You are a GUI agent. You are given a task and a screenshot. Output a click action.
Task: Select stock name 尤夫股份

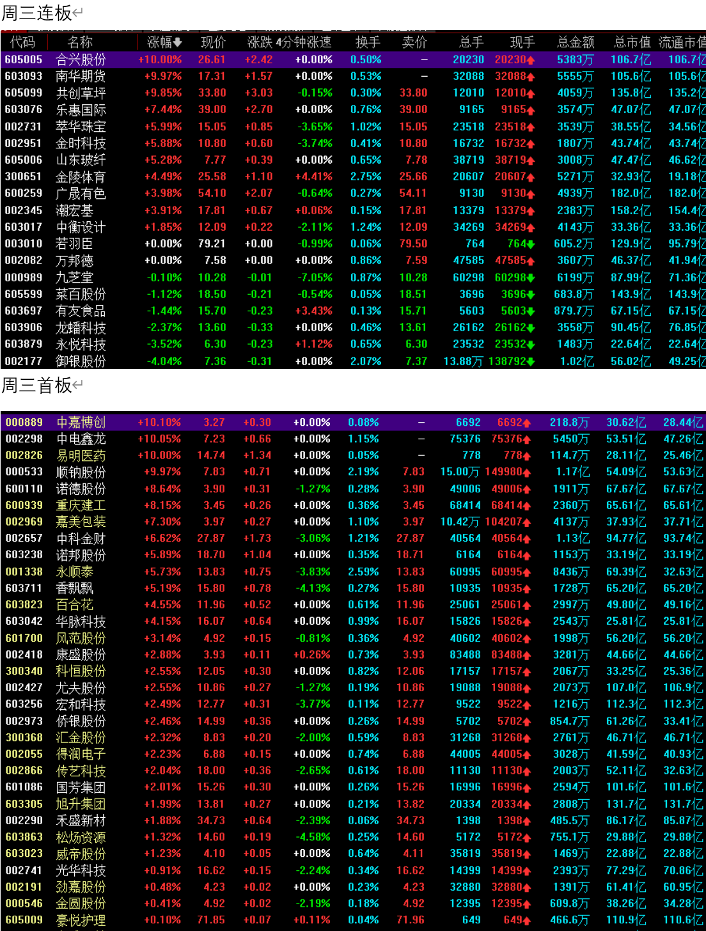pyautogui.click(x=81, y=688)
